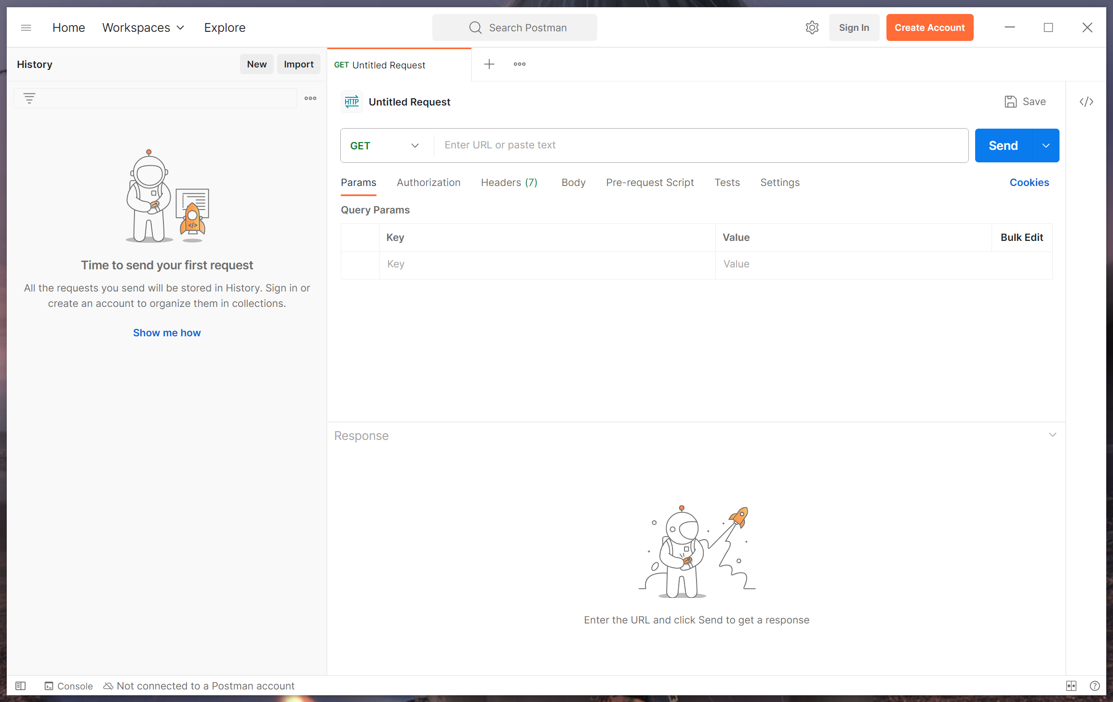Open a new request tab with plus
The width and height of the screenshot is (1113, 702).
489,64
